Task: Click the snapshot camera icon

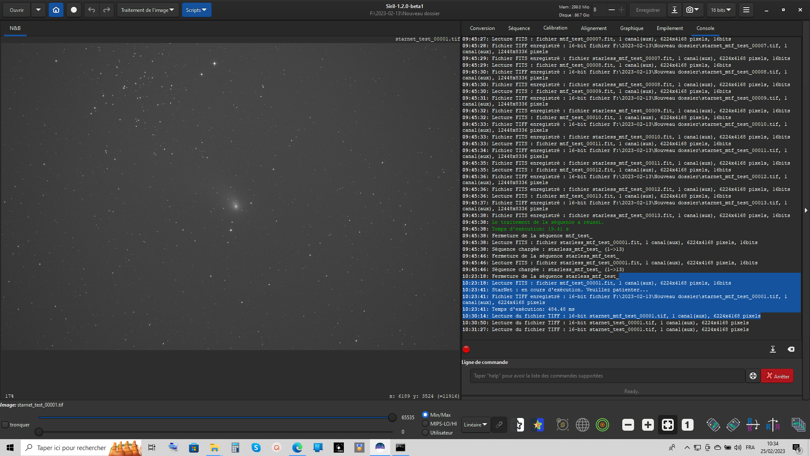Action: (690, 10)
